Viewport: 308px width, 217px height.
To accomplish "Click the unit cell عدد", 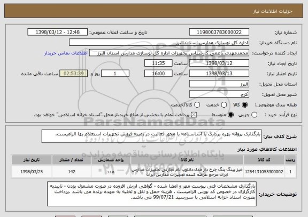I will (111, 172).
